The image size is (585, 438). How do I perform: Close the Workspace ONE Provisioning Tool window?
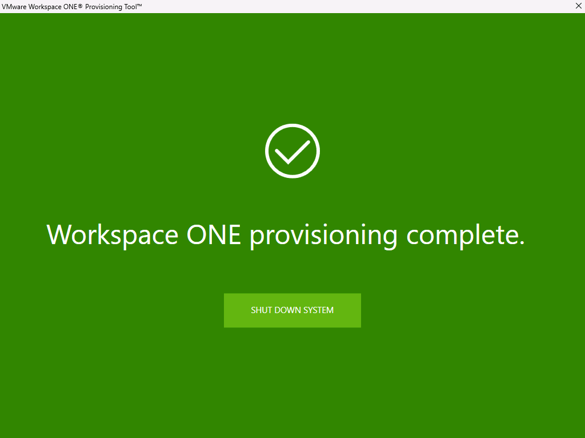pyautogui.click(x=578, y=6)
